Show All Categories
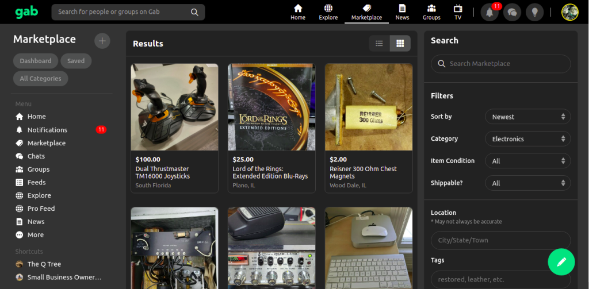 41,79
